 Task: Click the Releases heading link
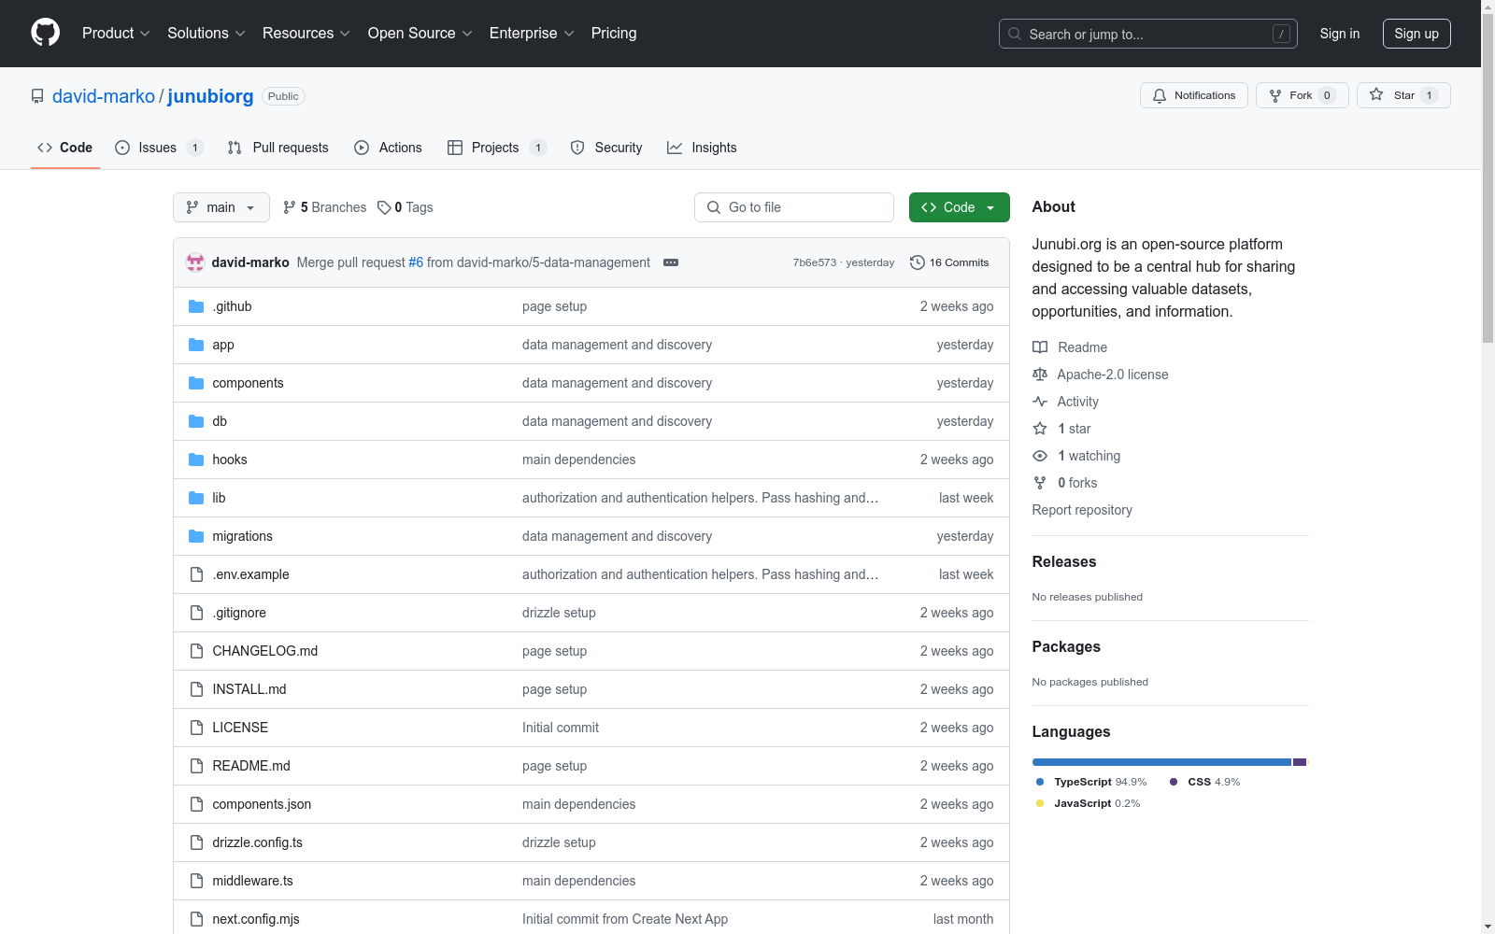coord(1064,561)
